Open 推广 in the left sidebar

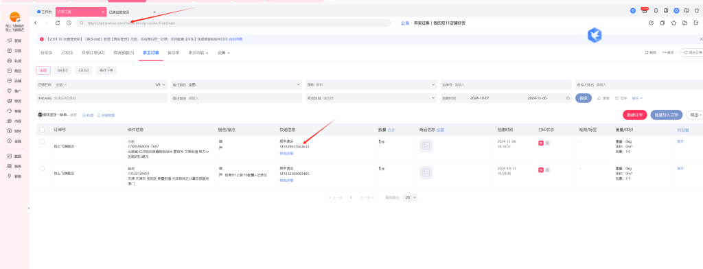coord(14,91)
